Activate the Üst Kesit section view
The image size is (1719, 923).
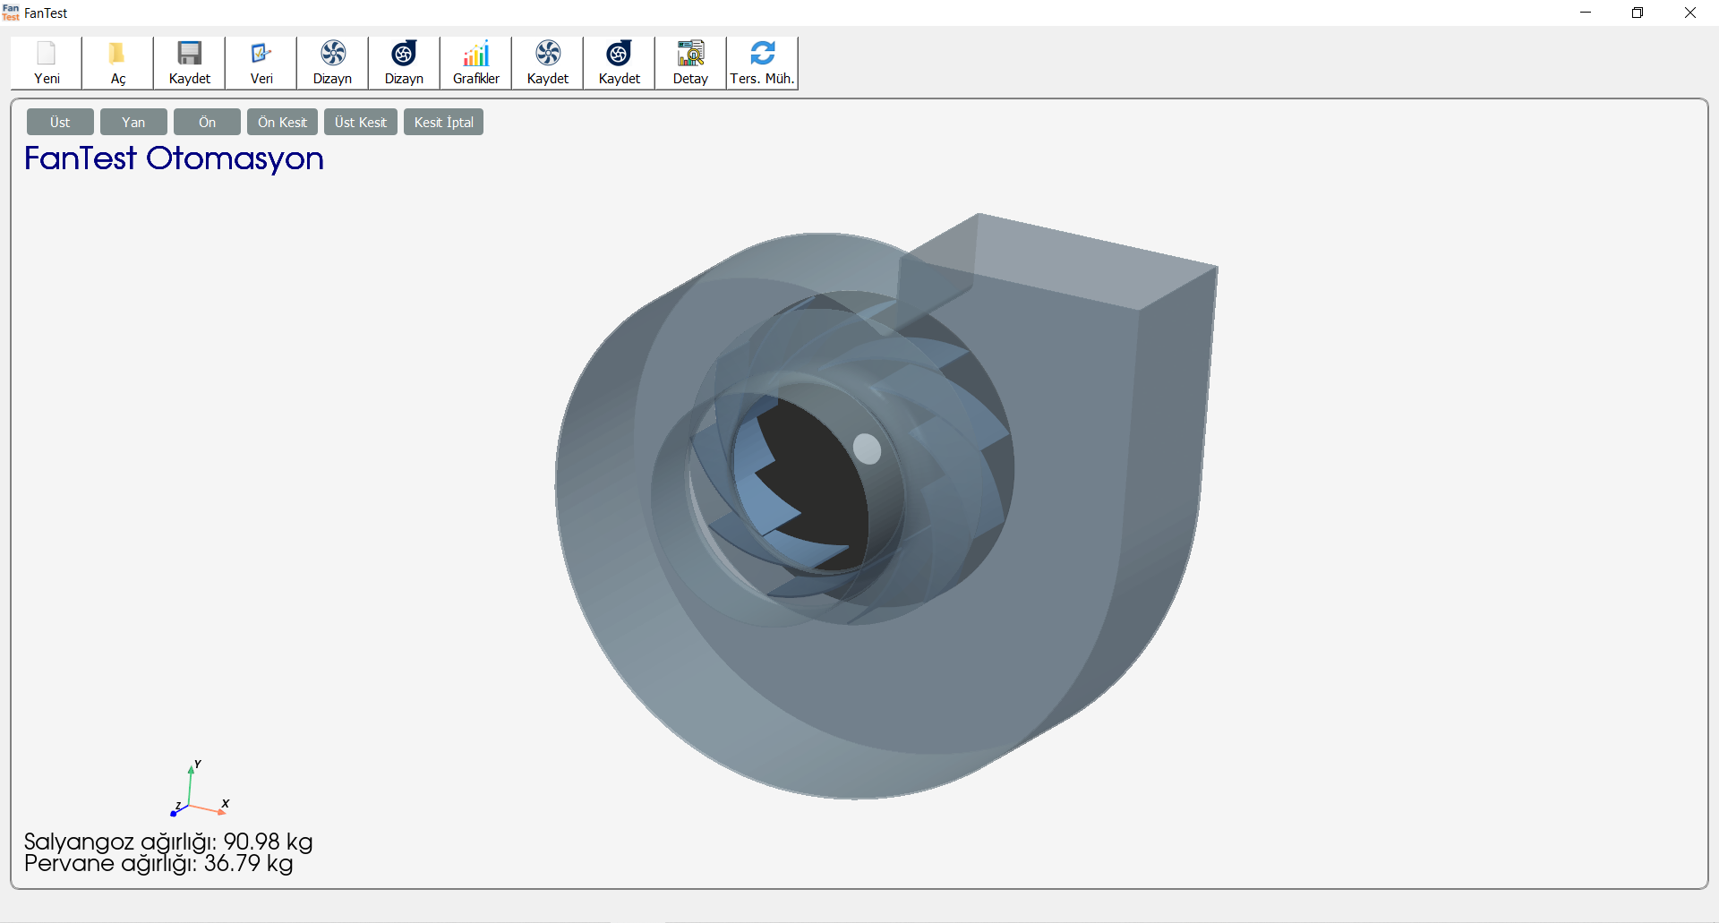click(360, 122)
